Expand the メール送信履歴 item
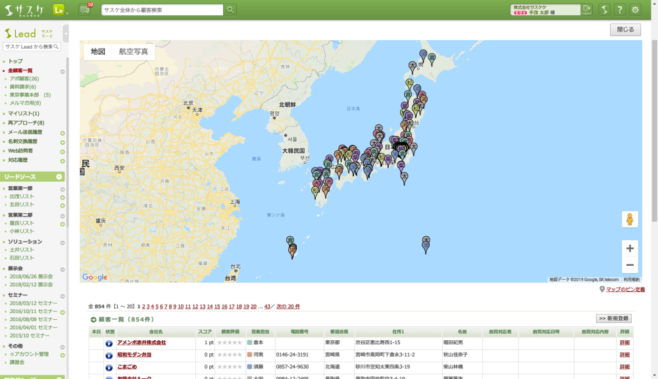Viewport: 658px width, 379px height. pos(63,134)
